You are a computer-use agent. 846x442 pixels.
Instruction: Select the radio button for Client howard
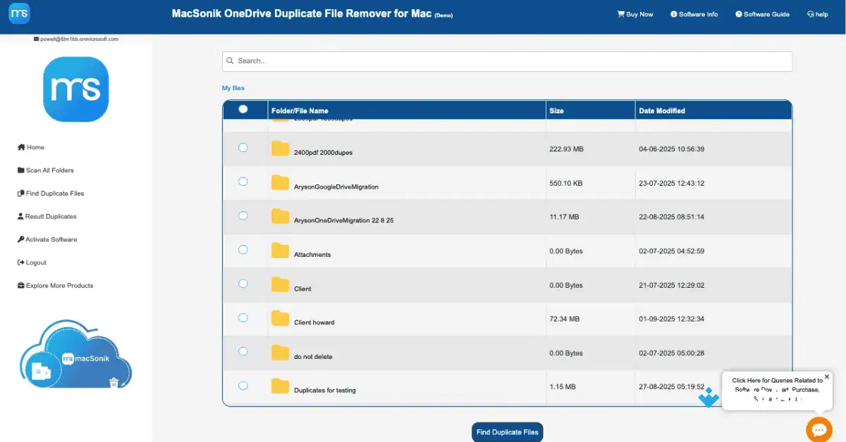click(243, 317)
